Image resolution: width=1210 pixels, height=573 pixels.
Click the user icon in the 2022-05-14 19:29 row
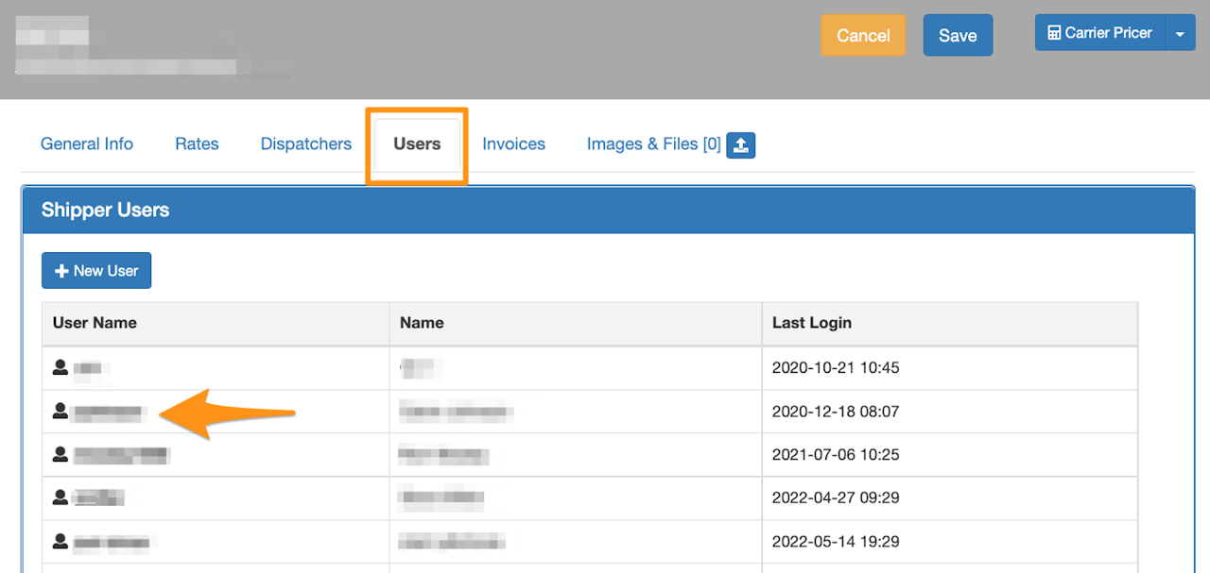pos(60,541)
